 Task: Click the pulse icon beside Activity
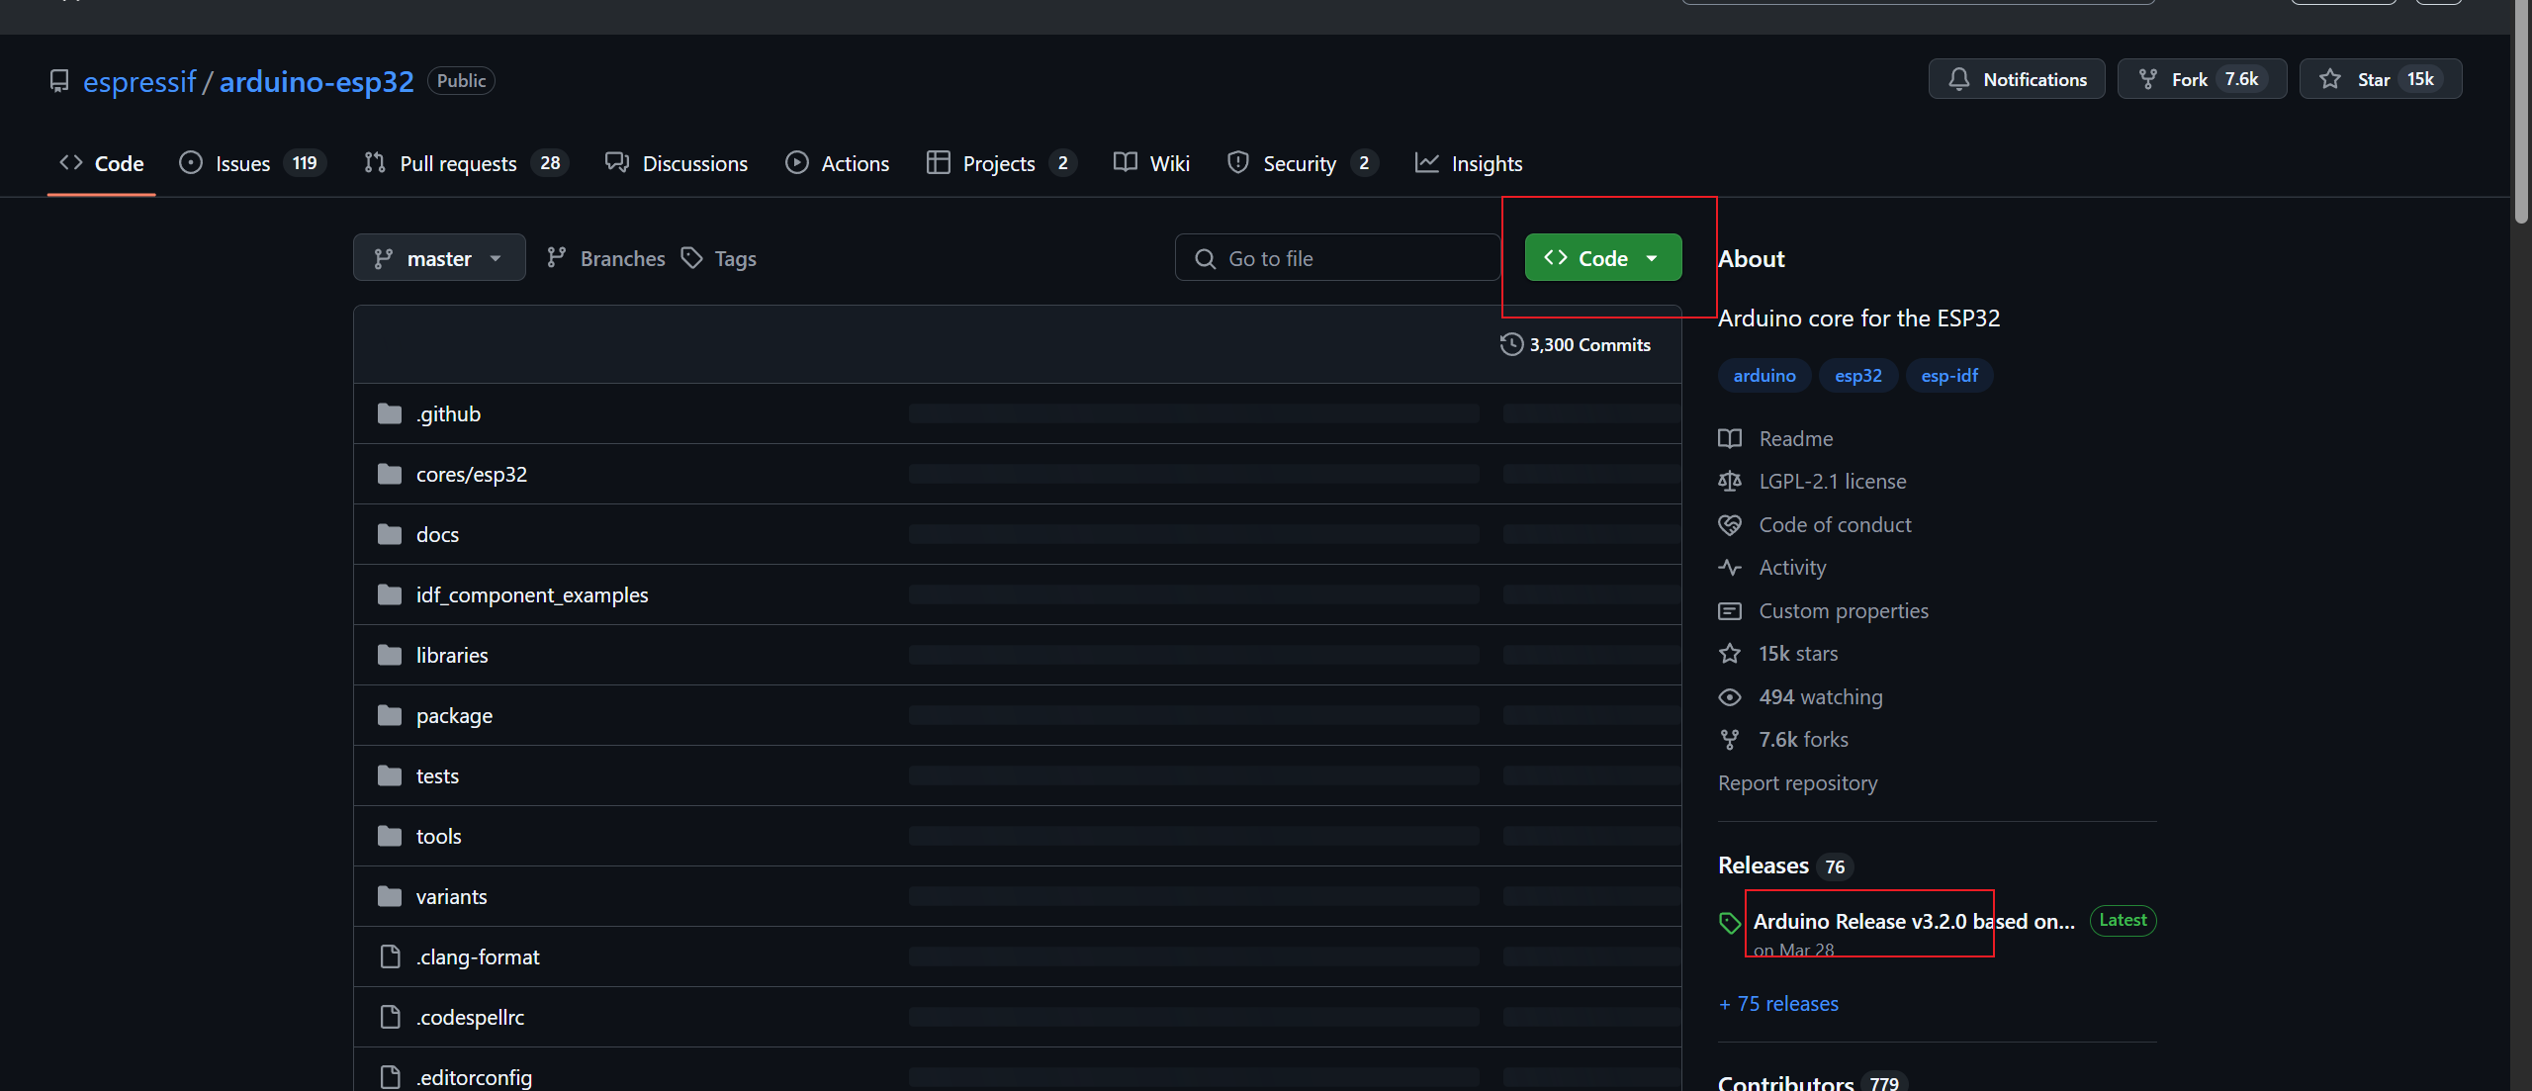click(1730, 567)
